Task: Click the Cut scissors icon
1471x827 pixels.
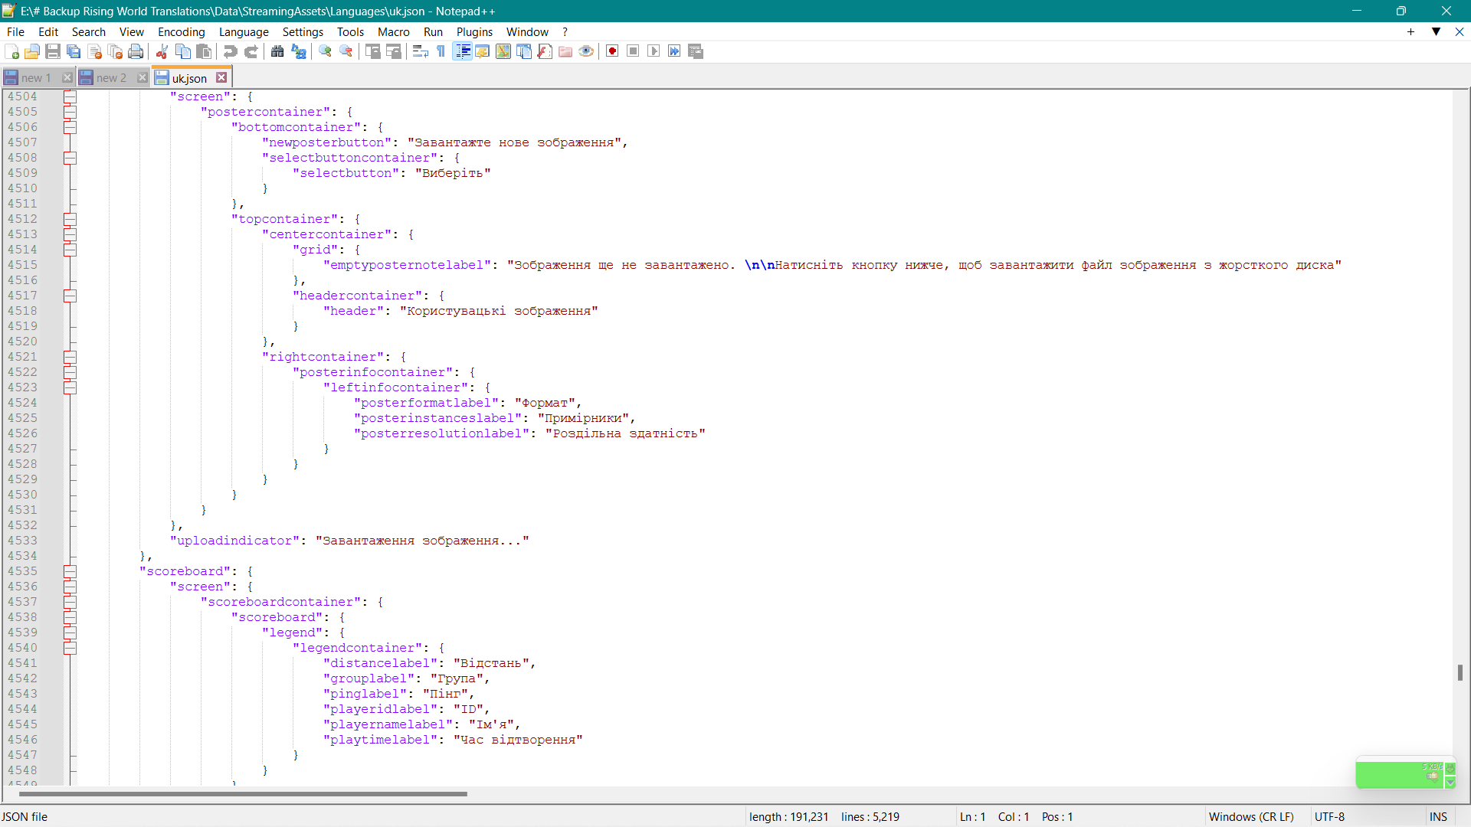Action: click(x=162, y=51)
